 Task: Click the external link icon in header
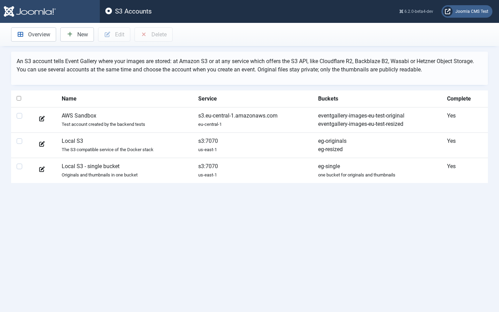448,11
